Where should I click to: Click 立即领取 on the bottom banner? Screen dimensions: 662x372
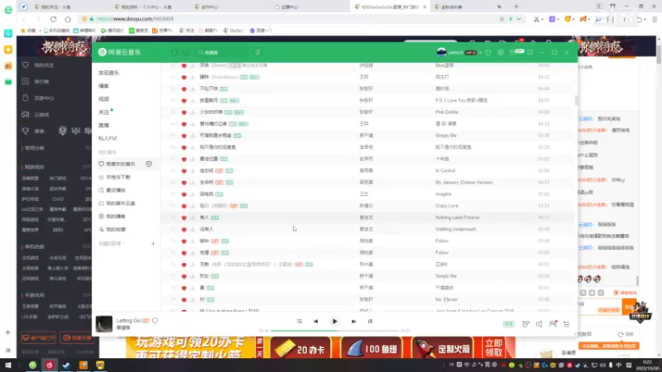493,347
